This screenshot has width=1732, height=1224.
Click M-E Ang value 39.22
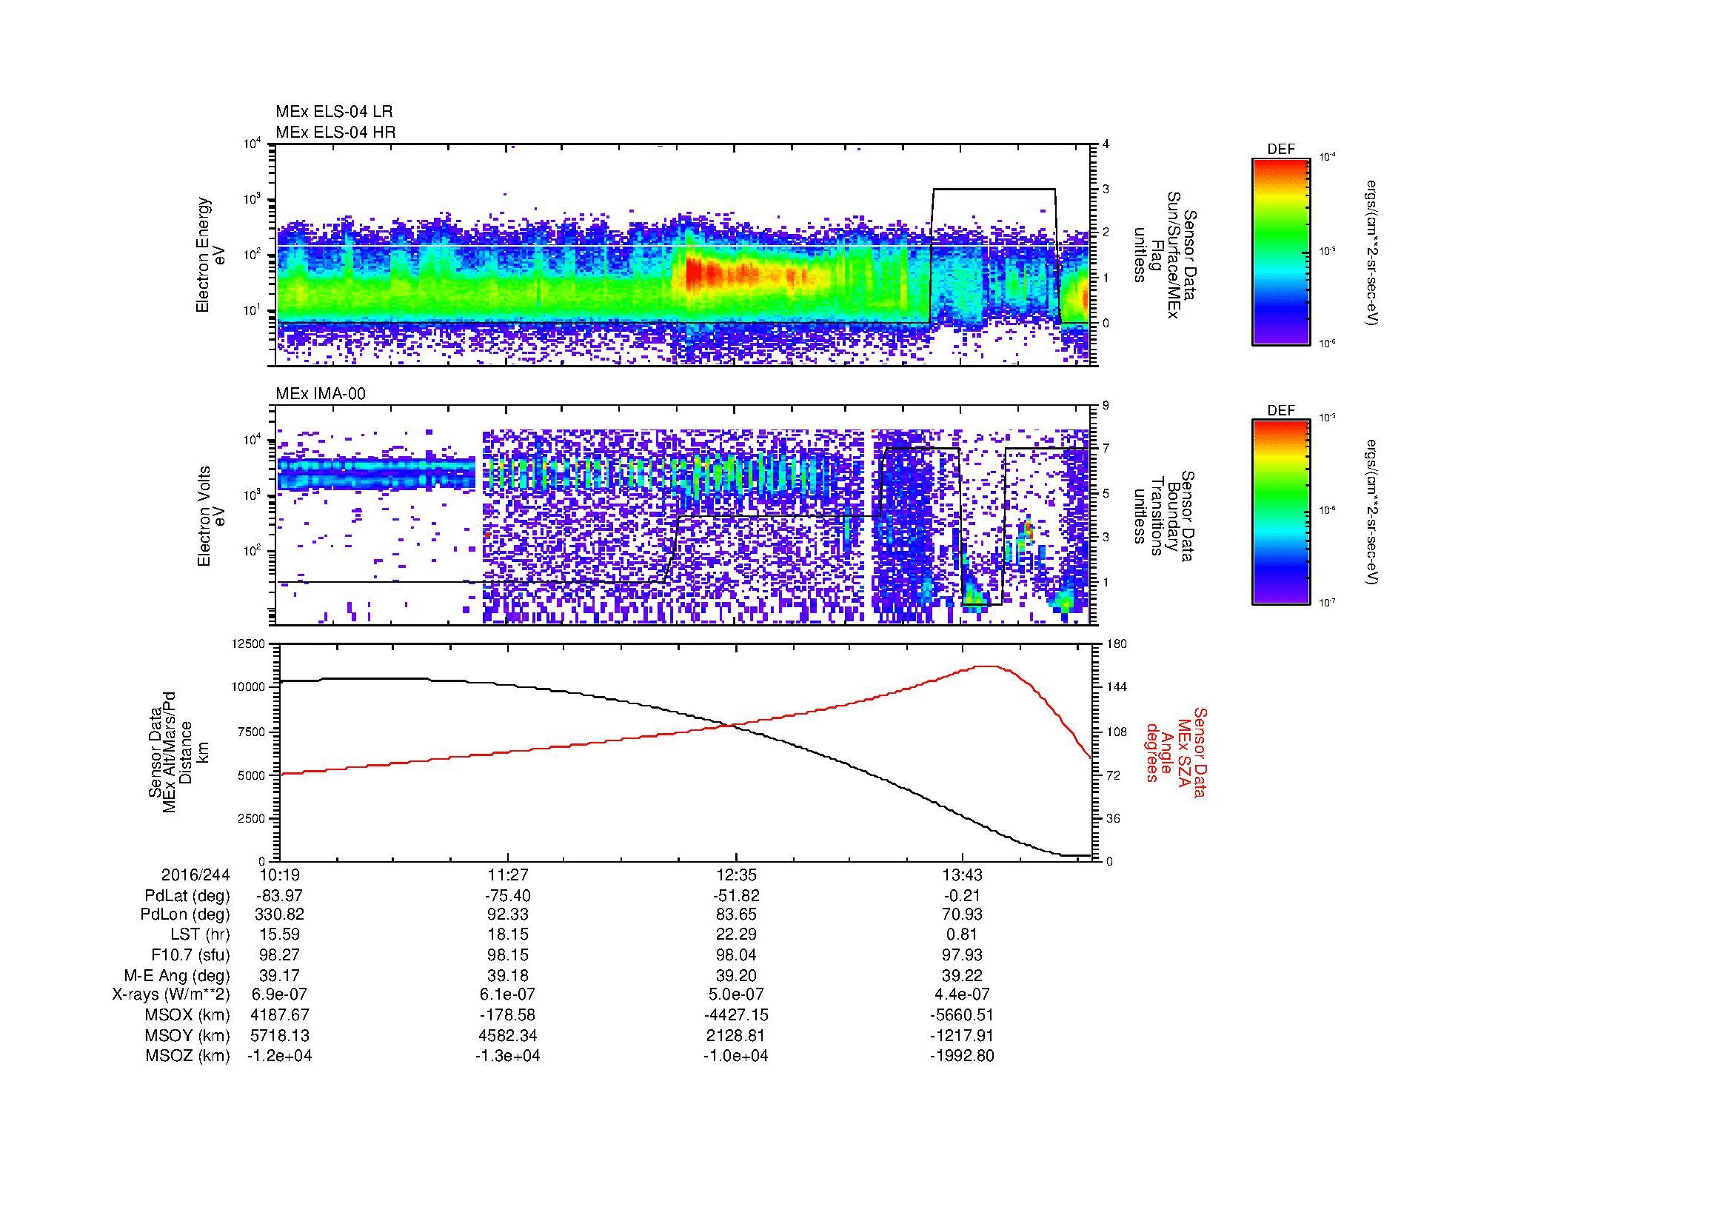pyautogui.click(x=962, y=975)
